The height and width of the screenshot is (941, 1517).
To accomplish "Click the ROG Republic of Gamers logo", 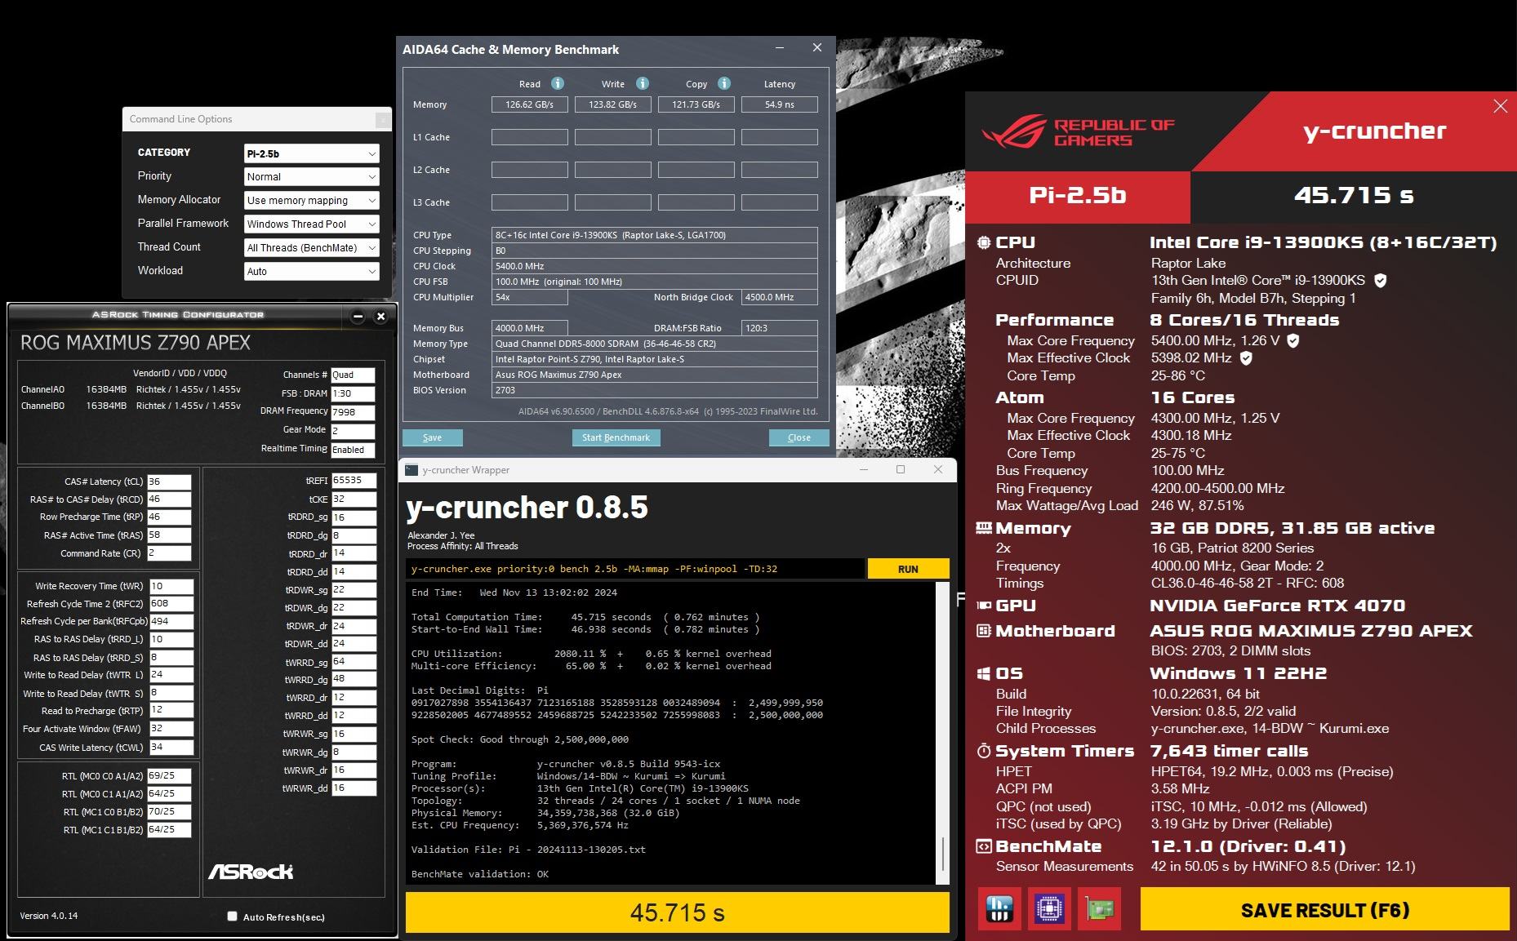I will tap(1078, 131).
